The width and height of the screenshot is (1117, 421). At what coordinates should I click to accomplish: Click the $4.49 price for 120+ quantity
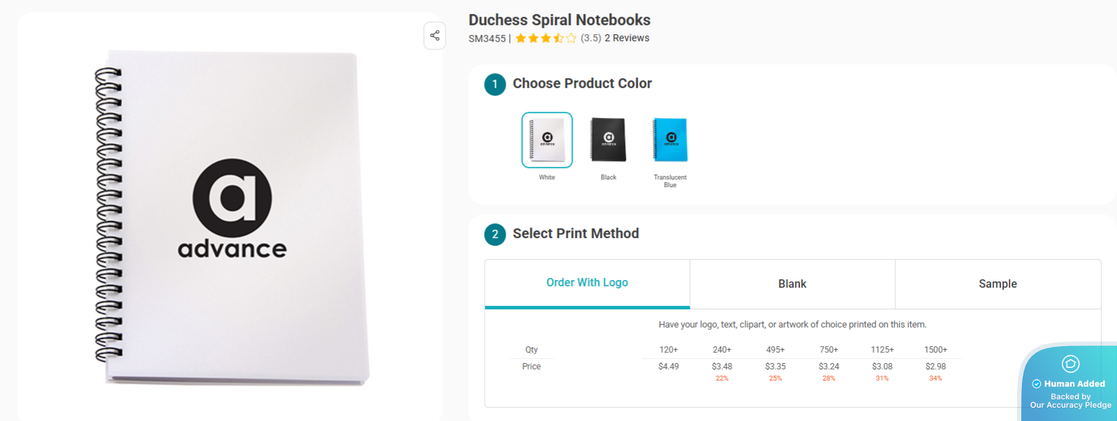pyautogui.click(x=668, y=366)
